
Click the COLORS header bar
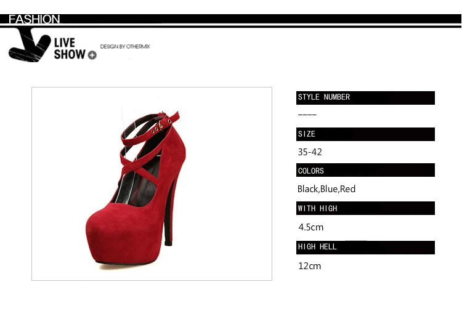(x=365, y=170)
